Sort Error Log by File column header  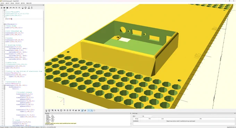coord(150,119)
